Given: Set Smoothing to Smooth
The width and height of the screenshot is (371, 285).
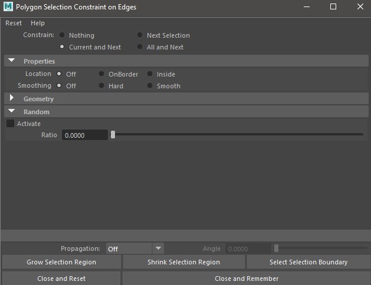Looking at the screenshot, I should (150, 85).
